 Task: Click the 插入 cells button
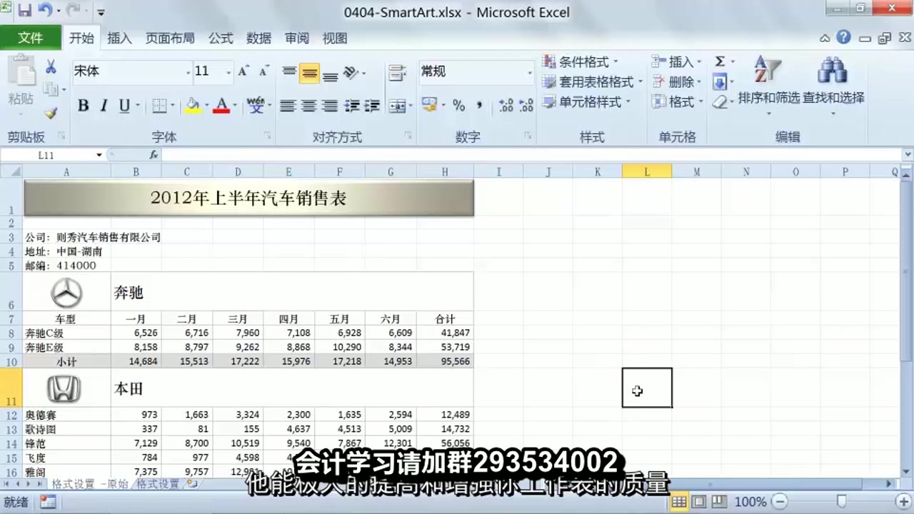pos(676,62)
